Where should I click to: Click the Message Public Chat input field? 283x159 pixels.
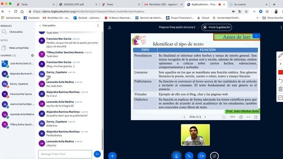click(x=65, y=154)
